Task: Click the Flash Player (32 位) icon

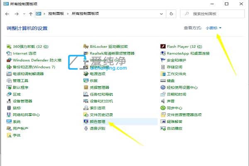Action: pos(163,46)
